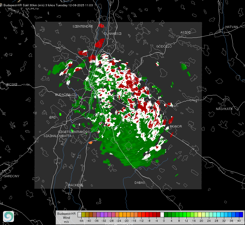Select the white zero-velocity legend swatch
This screenshot has width=245, height=225.
[162, 214]
